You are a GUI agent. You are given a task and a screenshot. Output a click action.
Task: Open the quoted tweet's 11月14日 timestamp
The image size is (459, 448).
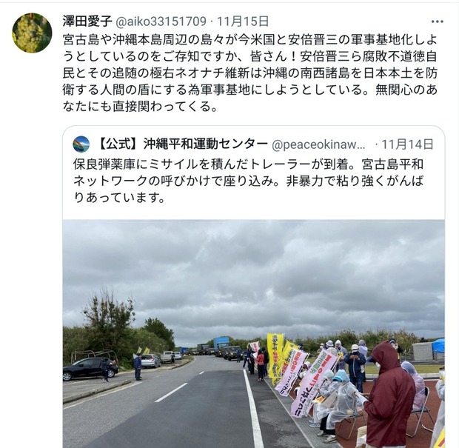tap(407, 144)
